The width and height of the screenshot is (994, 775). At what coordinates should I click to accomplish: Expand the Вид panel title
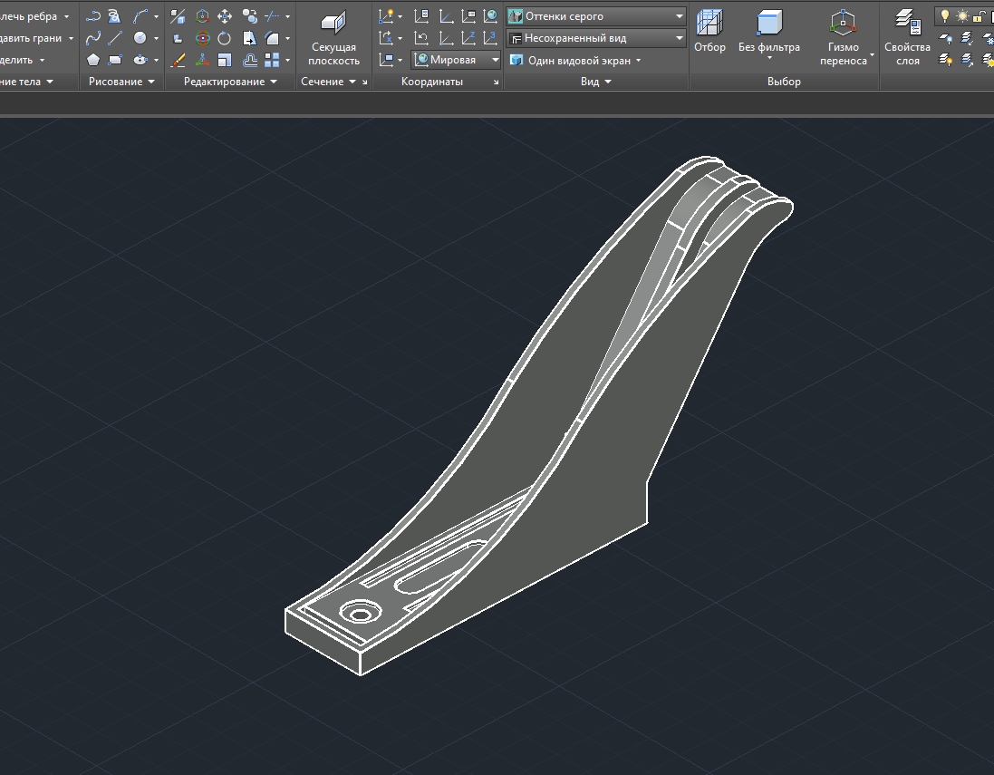595,82
